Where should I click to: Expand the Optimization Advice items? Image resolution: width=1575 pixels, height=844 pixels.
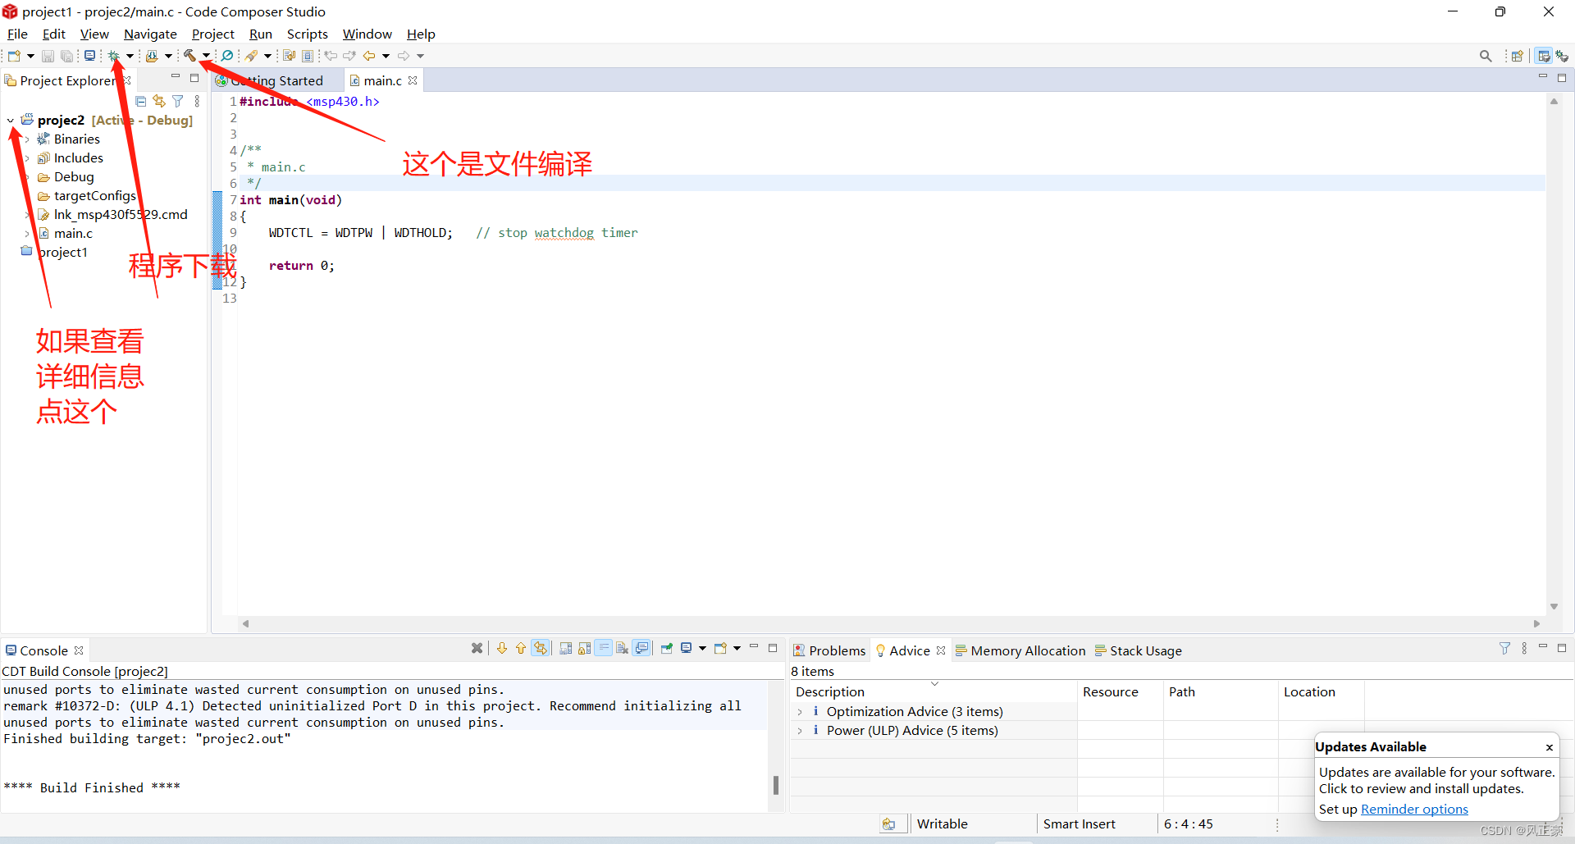tap(800, 711)
